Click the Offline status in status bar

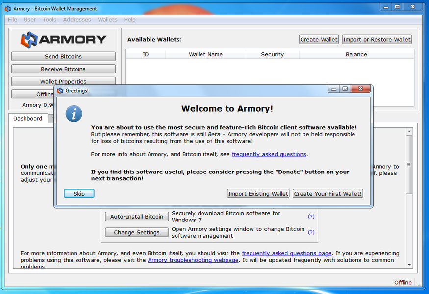coord(403,283)
